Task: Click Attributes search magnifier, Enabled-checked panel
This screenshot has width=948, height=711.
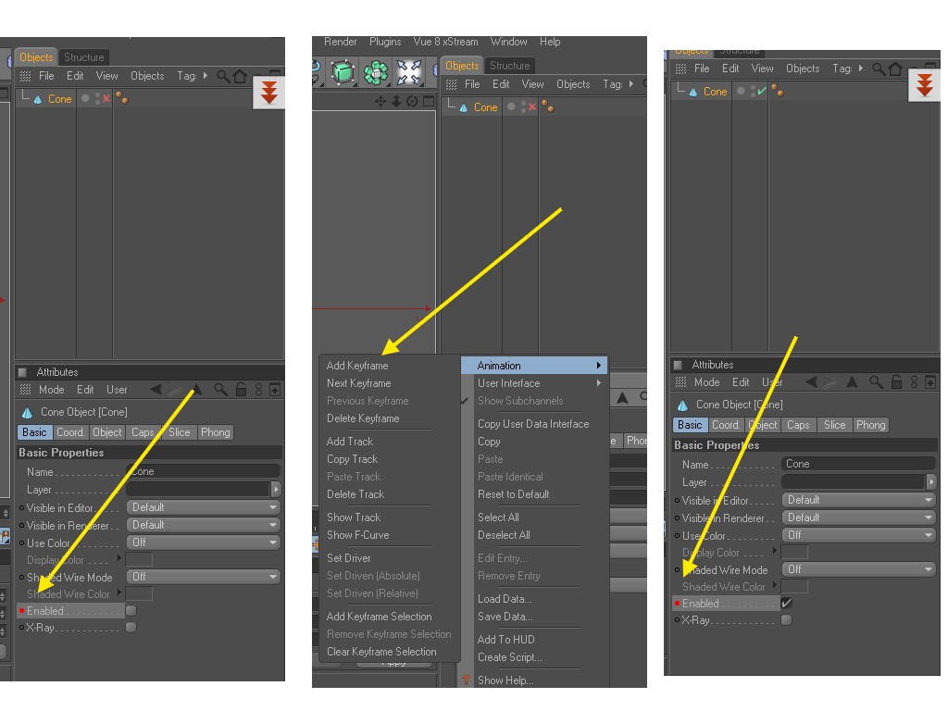Action: click(876, 382)
